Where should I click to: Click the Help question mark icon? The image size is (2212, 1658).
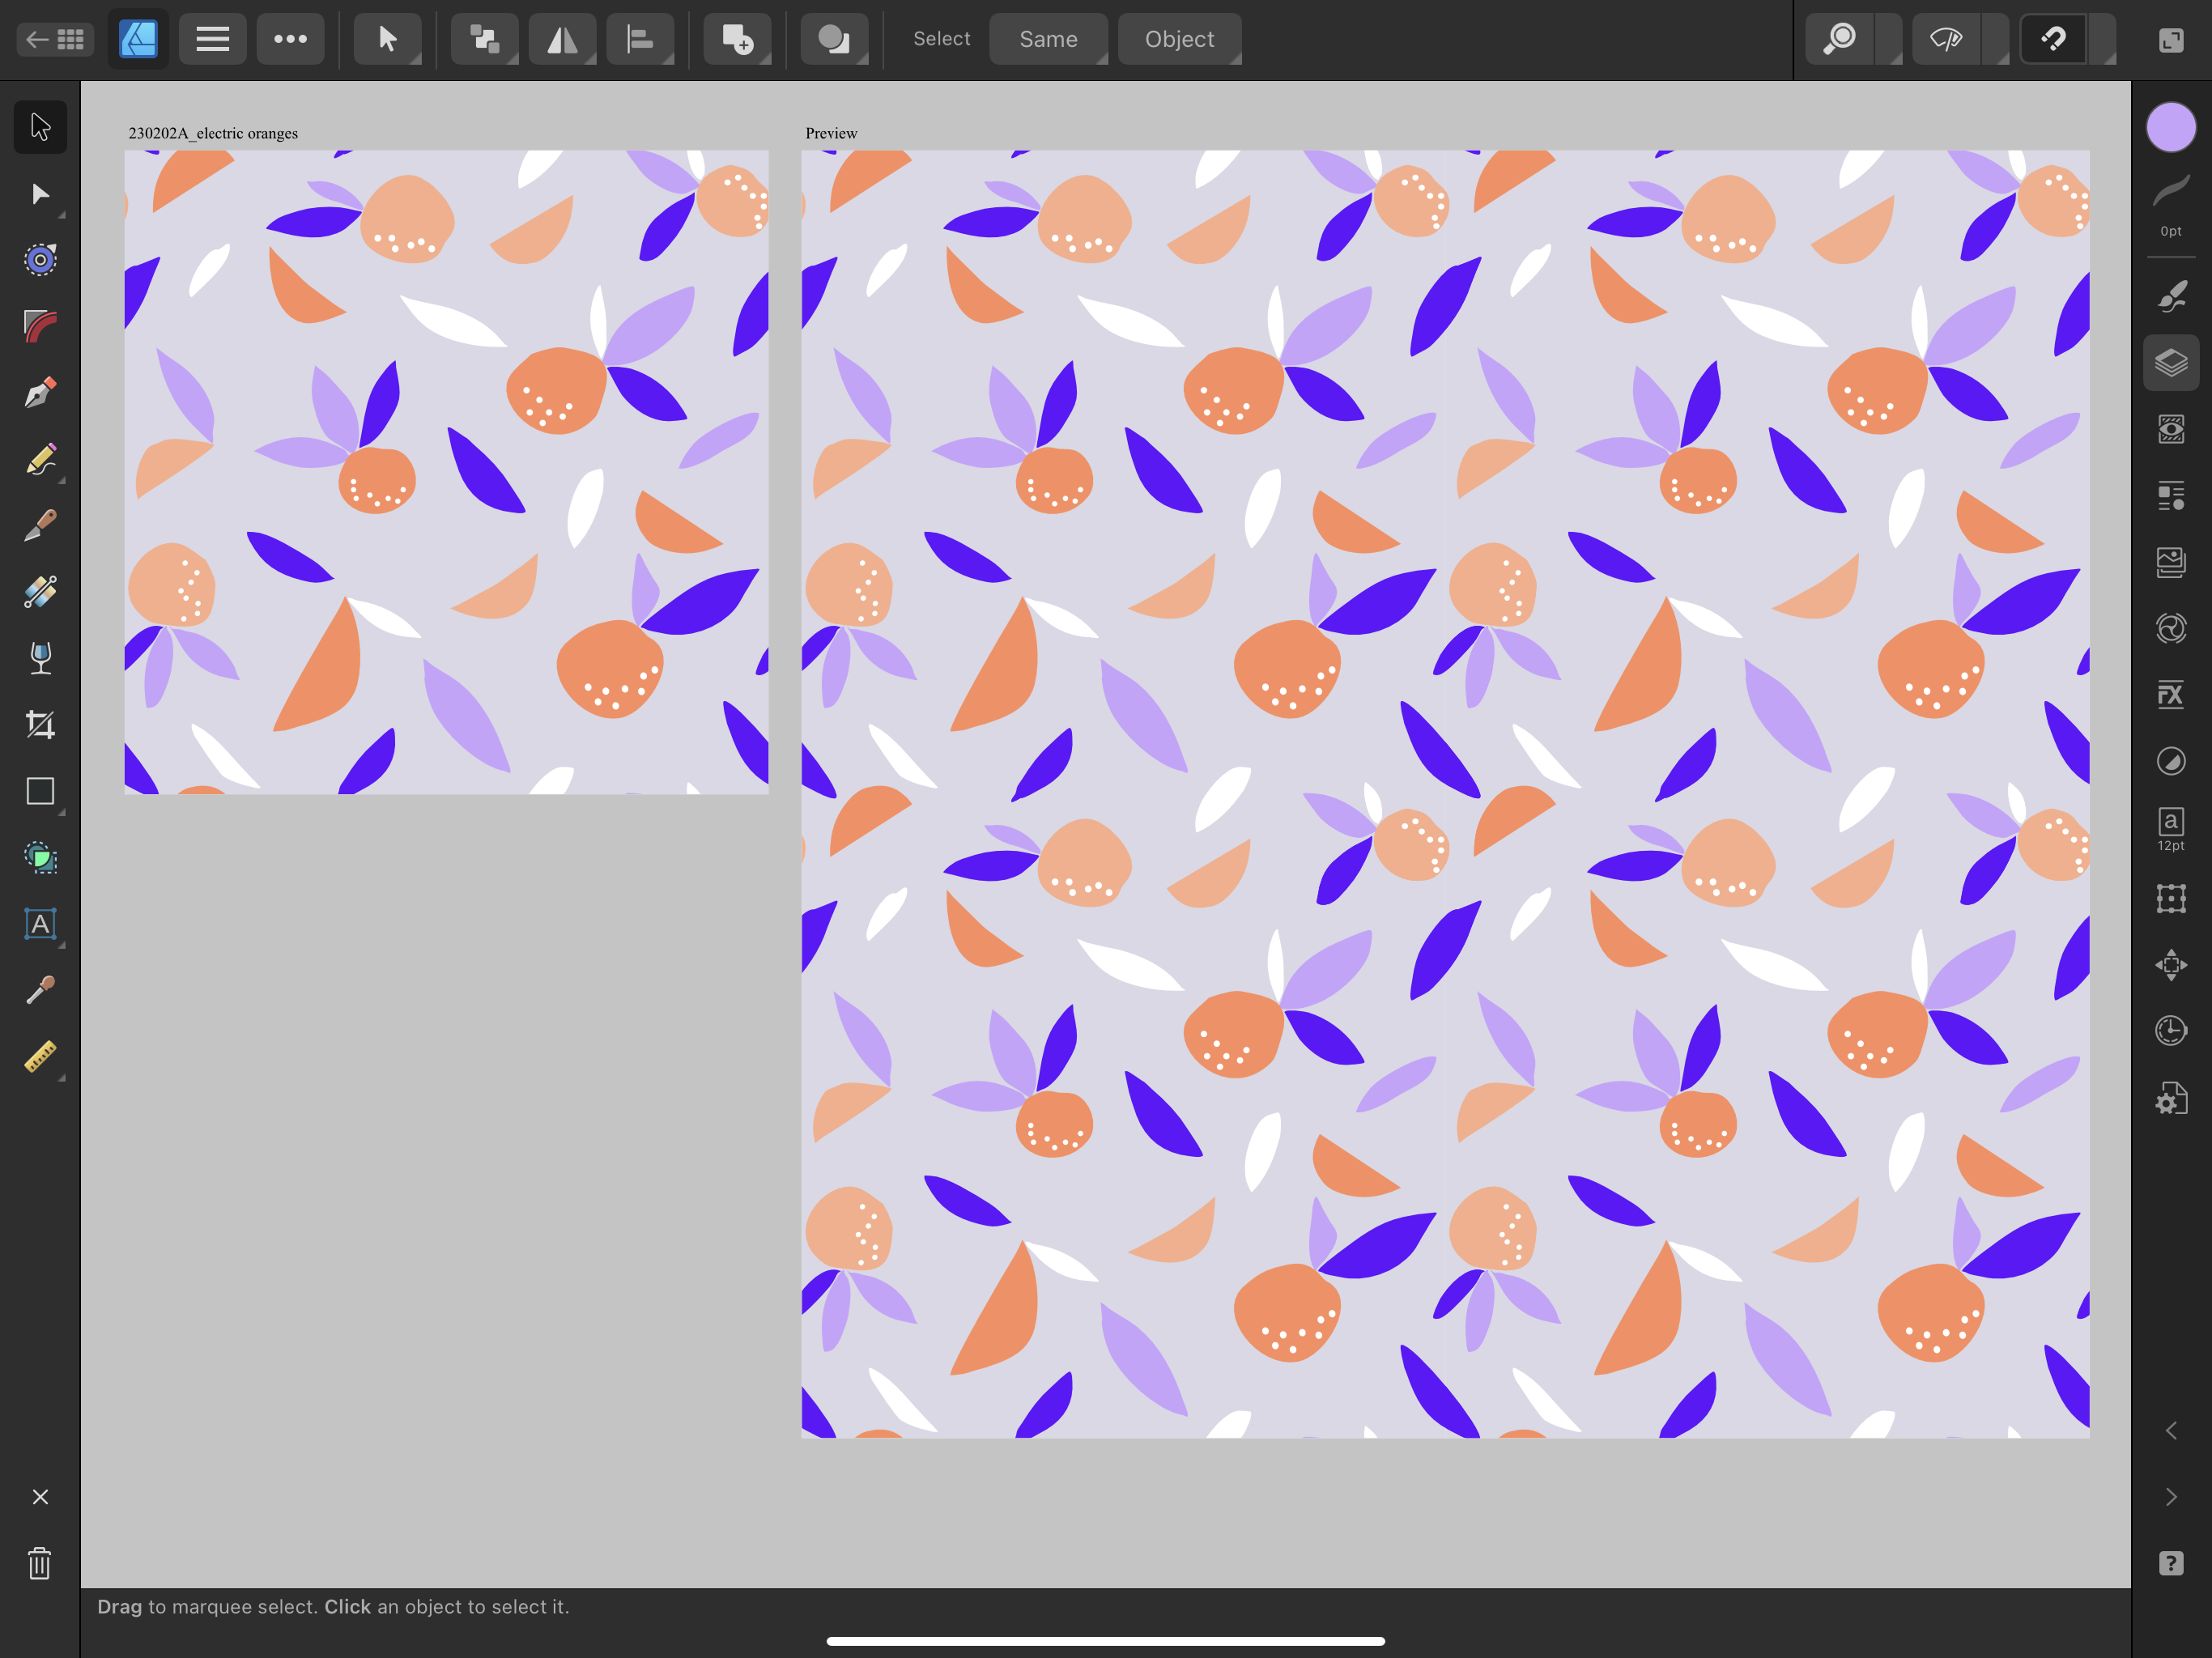click(x=2171, y=1563)
